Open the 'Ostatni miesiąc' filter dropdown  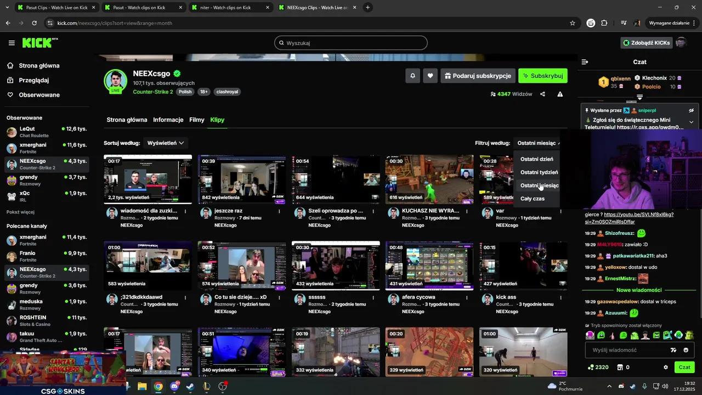(539, 143)
